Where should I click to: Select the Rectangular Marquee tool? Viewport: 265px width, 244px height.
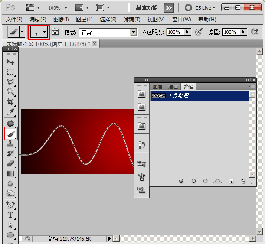pyautogui.click(x=10, y=72)
